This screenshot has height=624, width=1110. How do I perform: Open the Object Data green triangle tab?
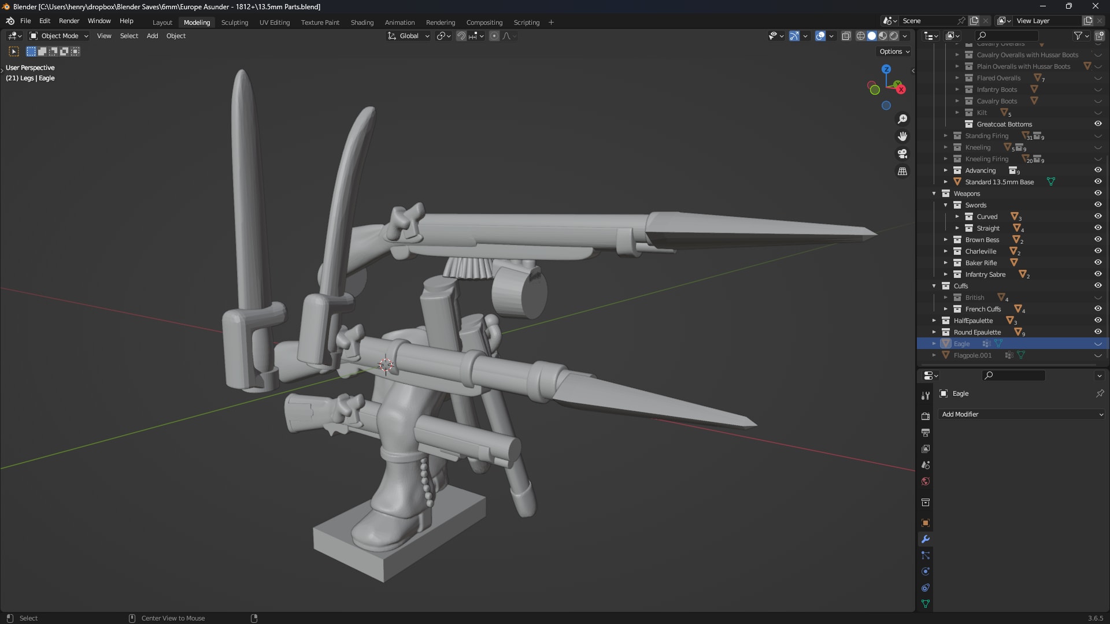point(925,604)
